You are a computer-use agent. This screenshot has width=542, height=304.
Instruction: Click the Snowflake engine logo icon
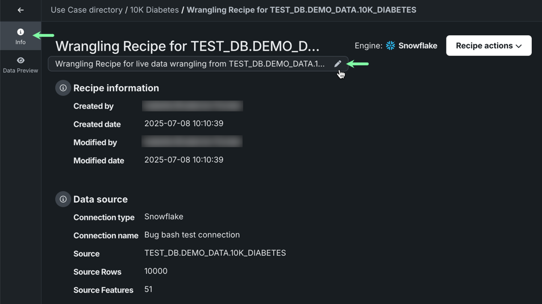coord(390,45)
